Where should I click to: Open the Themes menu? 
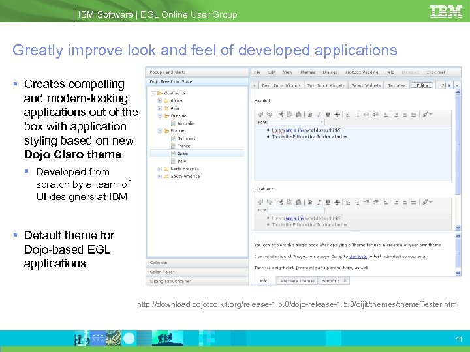[307, 72]
